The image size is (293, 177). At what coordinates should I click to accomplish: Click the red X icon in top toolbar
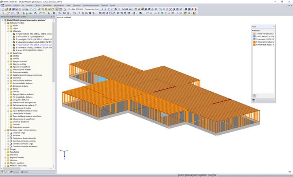click(x=171, y=9)
